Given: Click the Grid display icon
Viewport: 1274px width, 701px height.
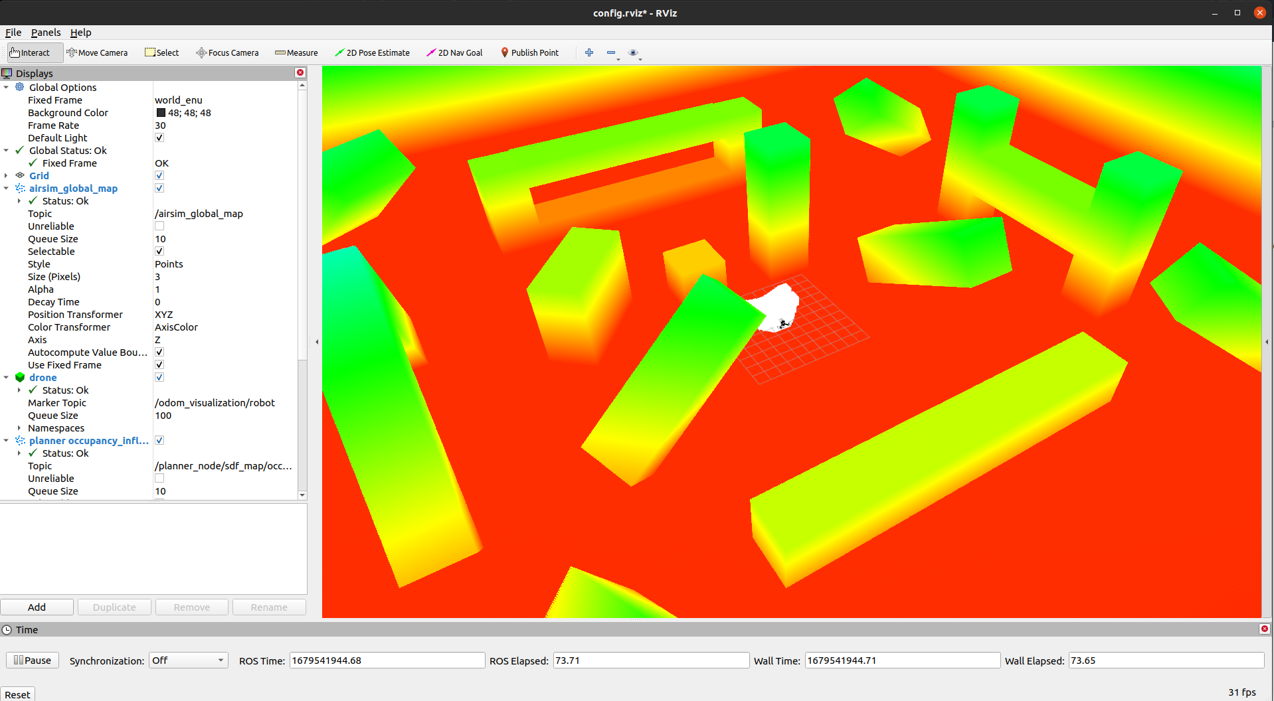Looking at the screenshot, I should [20, 175].
